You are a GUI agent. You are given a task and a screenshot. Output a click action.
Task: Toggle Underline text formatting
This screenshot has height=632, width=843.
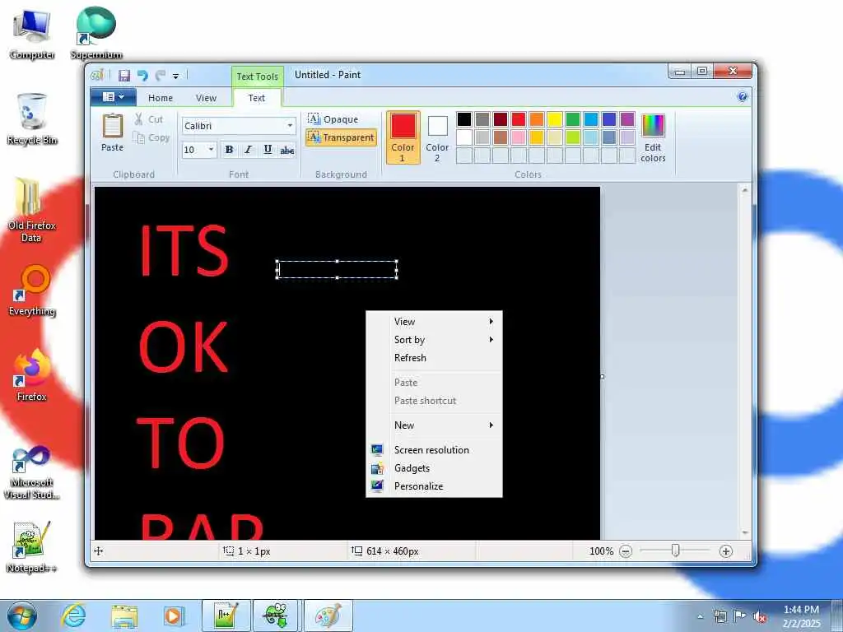tap(268, 150)
